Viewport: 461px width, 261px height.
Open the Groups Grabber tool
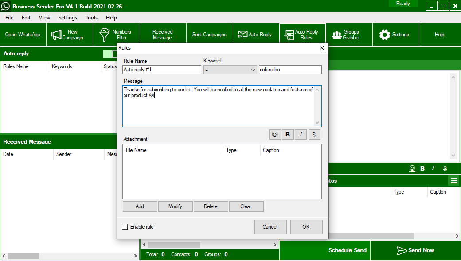[x=349, y=34]
